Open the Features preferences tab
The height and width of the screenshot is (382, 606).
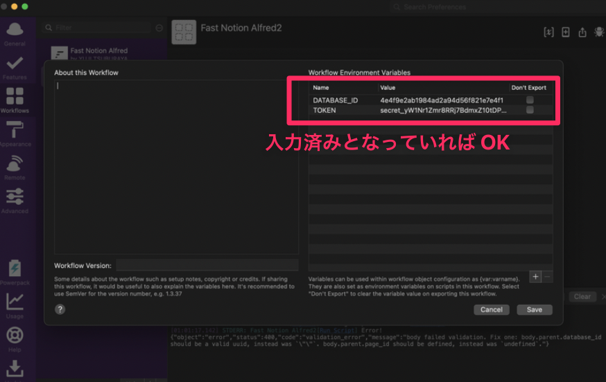click(15, 68)
